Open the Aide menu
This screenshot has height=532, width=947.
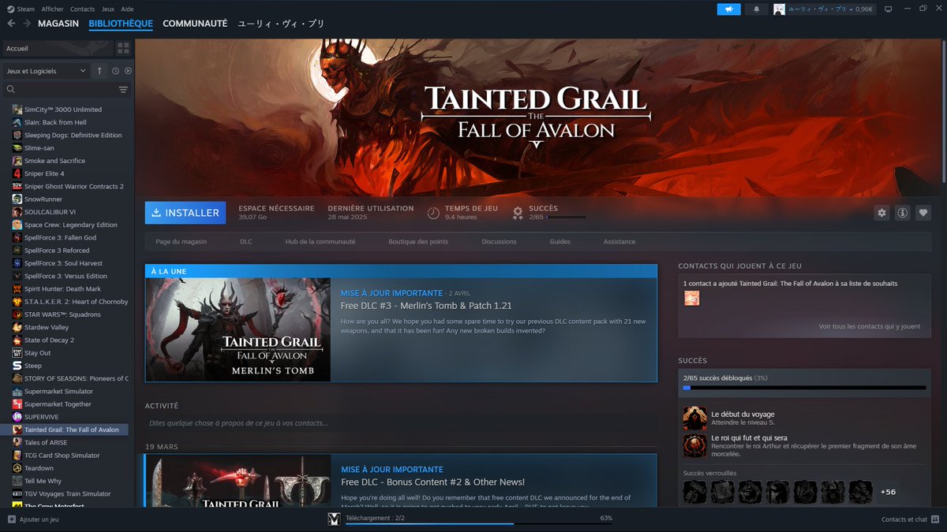point(127,9)
